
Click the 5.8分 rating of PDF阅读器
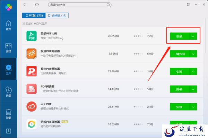pos(150,89)
